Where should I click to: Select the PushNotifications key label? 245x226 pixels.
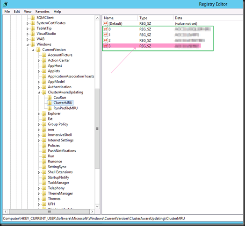(62, 151)
